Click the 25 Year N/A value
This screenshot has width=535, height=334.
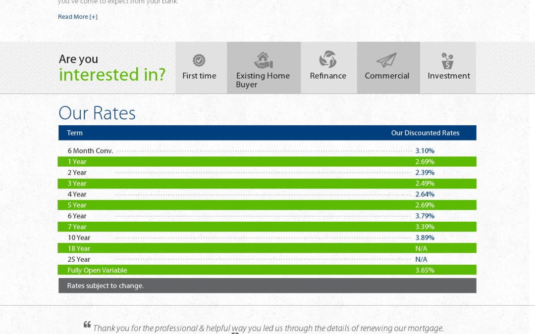[x=421, y=259]
